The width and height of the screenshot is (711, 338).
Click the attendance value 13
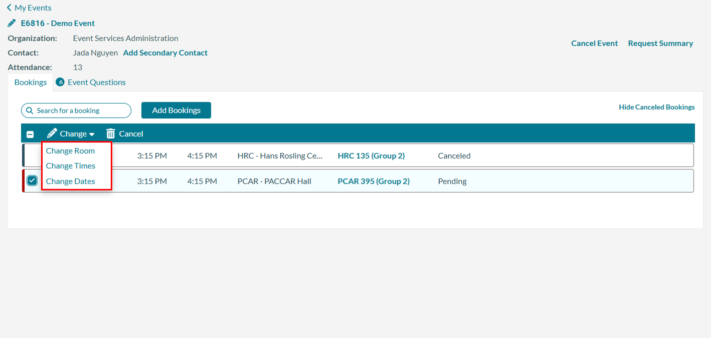pos(78,67)
